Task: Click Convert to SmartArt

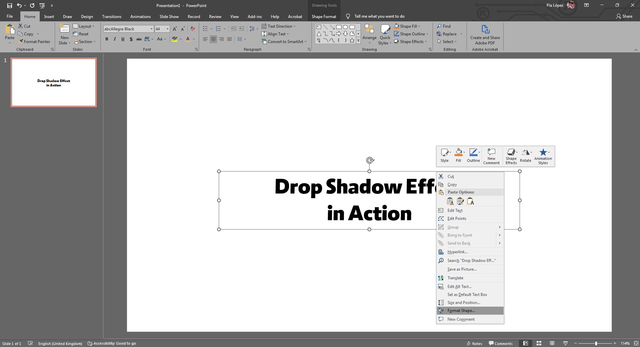Action: tap(284, 41)
